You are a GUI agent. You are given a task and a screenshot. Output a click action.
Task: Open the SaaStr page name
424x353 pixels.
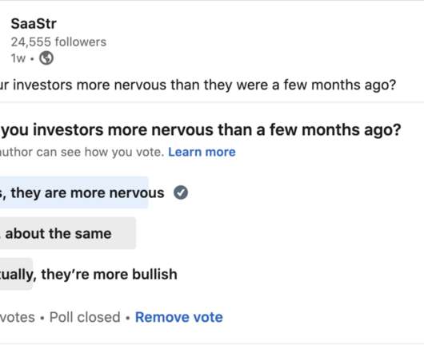(34, 24)
